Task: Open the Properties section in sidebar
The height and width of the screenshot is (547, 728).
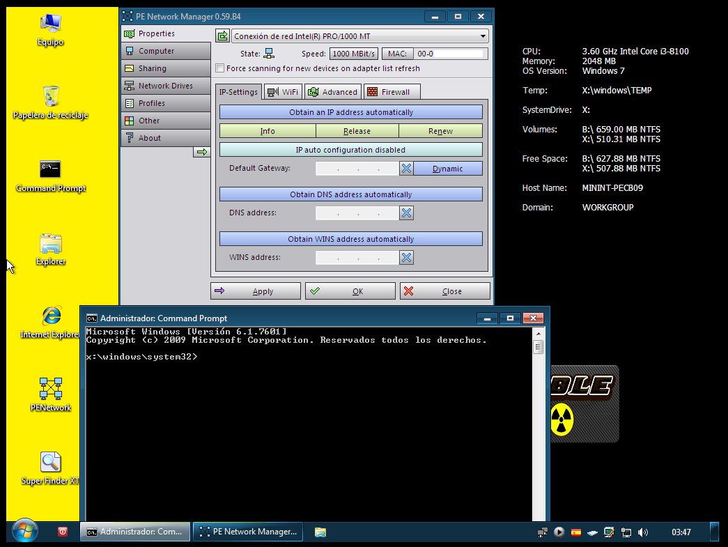Action: [166, 33]
